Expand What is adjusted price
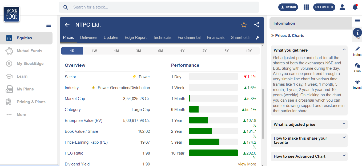The height and width of the screenshot is (166, 362). pos(309,124)
